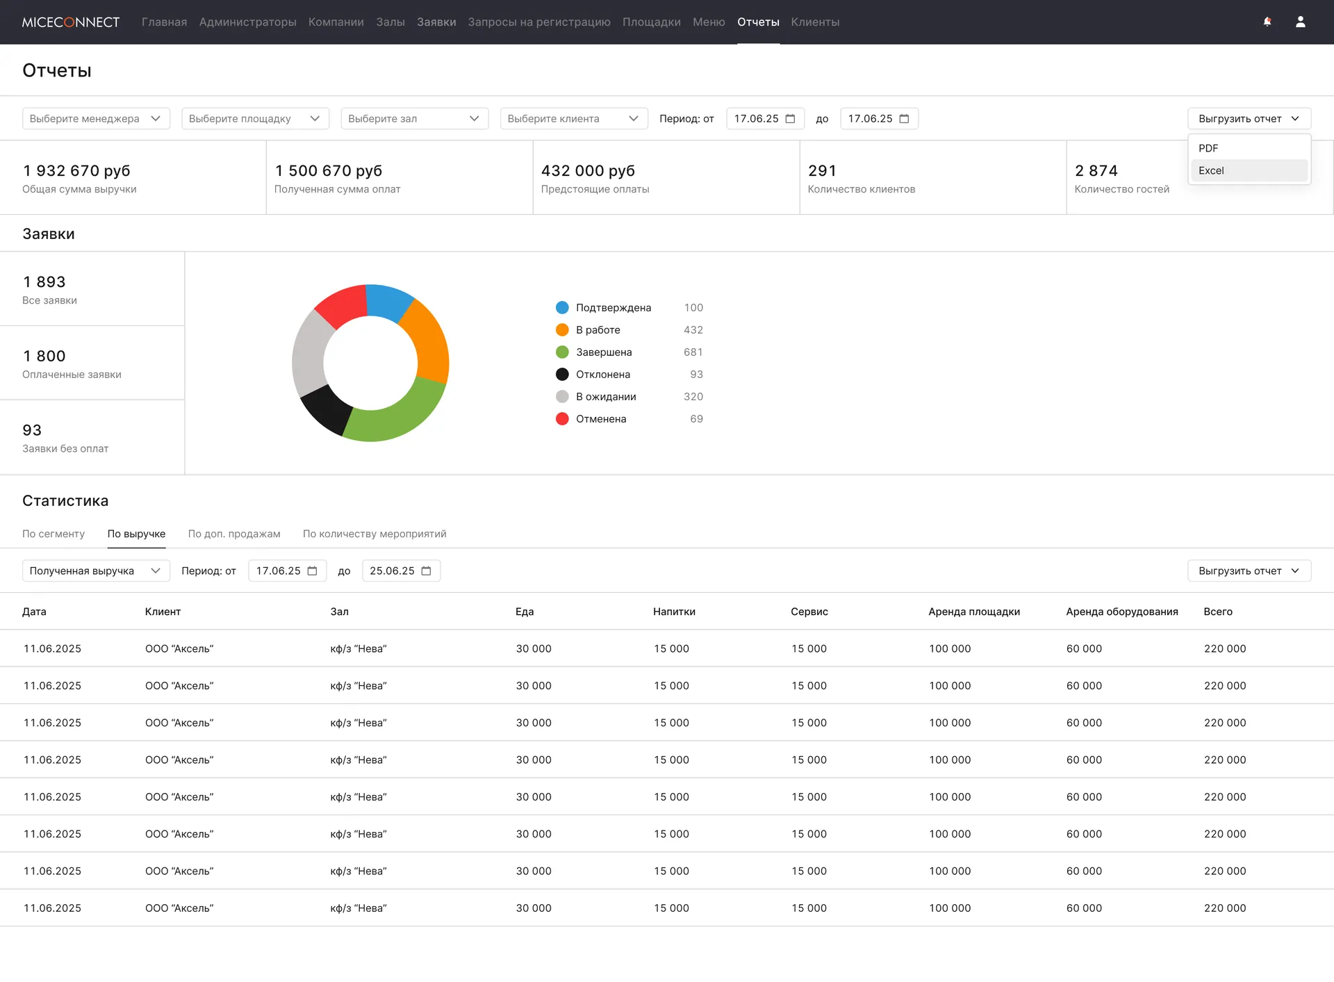1334x982 pixels.
Task: Click the MICECONNECT logo
Action: pos(71,22)
